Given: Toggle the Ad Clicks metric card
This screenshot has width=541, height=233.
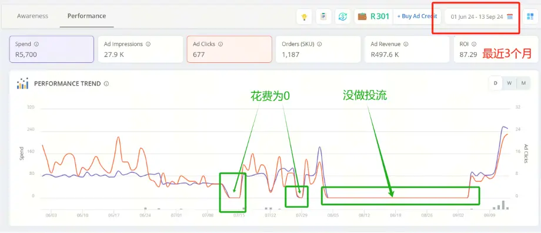Looking at the screenshot, I should pyautogui.click(x=229, y=49).
